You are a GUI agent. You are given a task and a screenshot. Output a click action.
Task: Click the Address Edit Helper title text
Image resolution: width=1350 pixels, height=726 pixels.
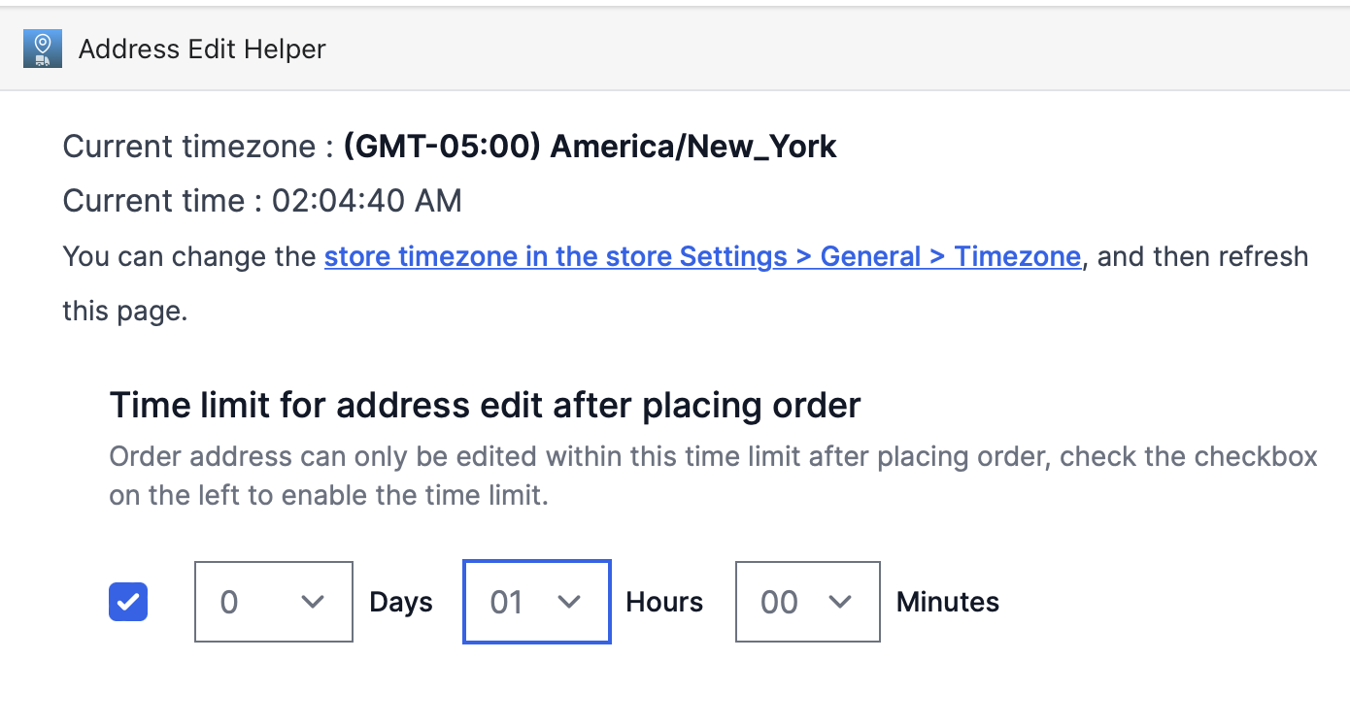[202, 49]
